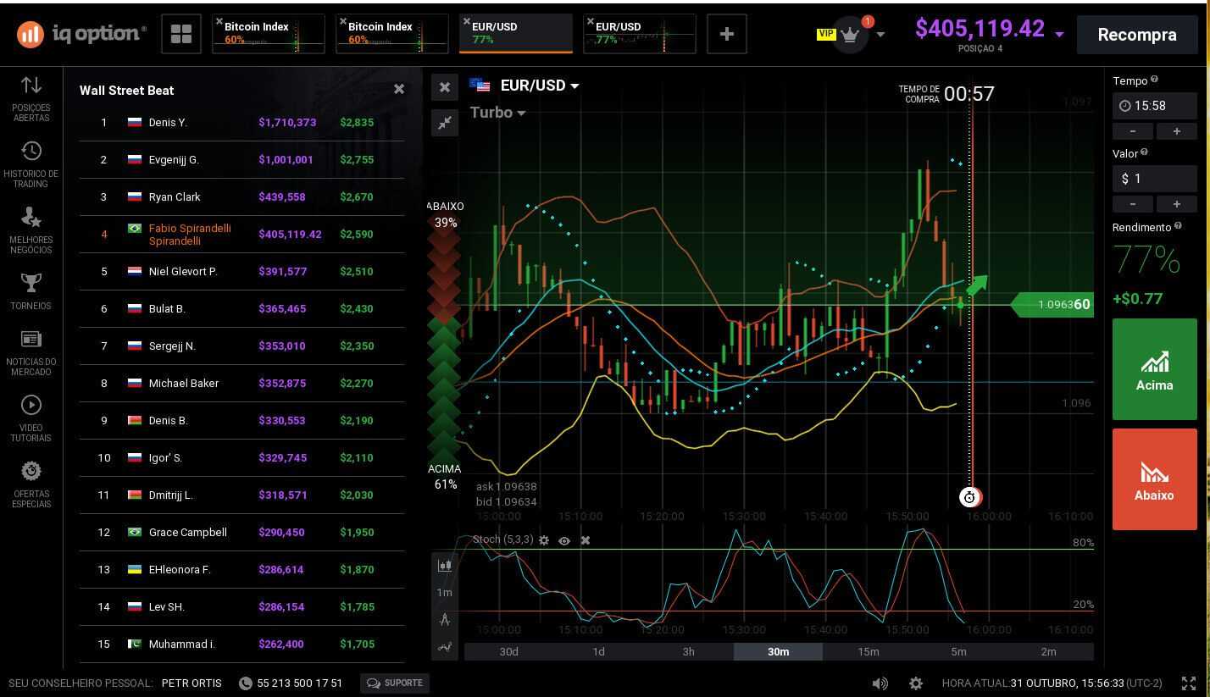Screen dimensions: 1210x697
Task: Click the Valor amount field
Action: 1154,179
